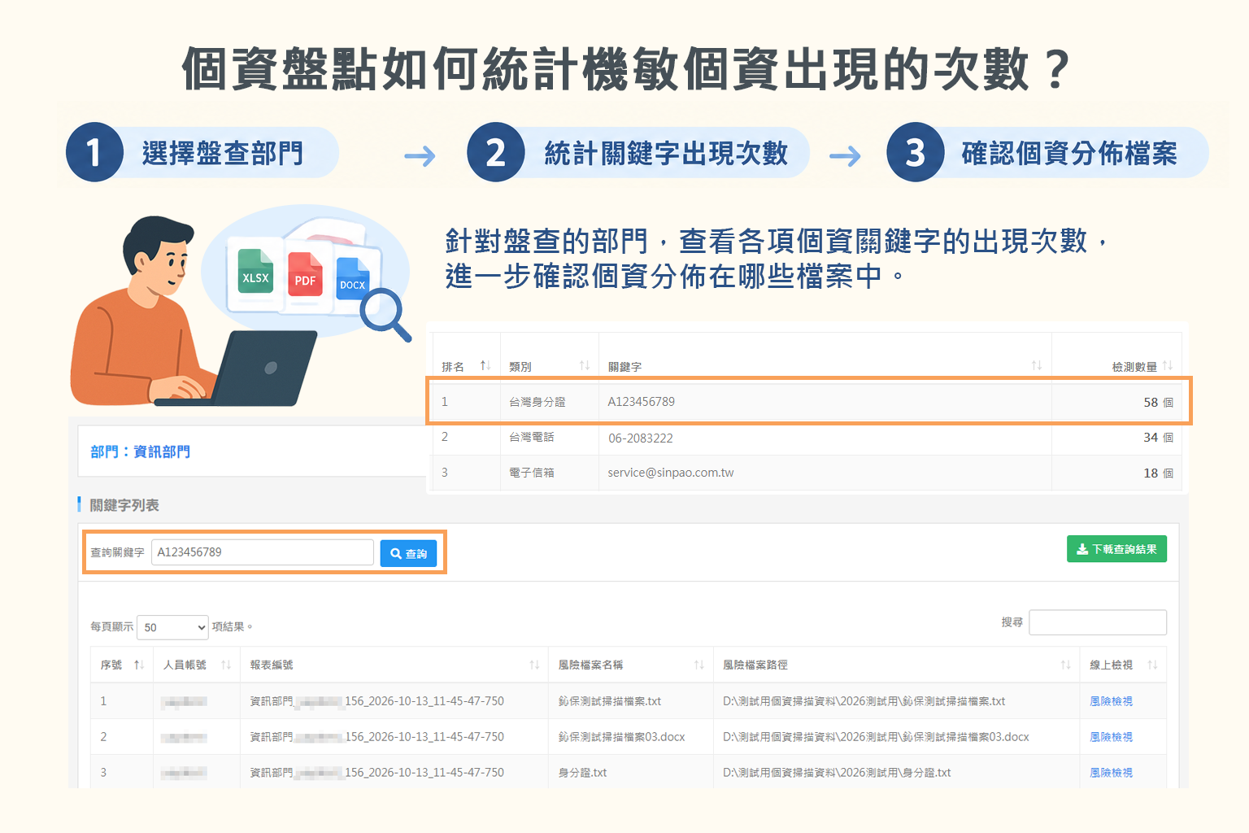Focus the 查詢關鍵字 input field

[x=263, y=552]
